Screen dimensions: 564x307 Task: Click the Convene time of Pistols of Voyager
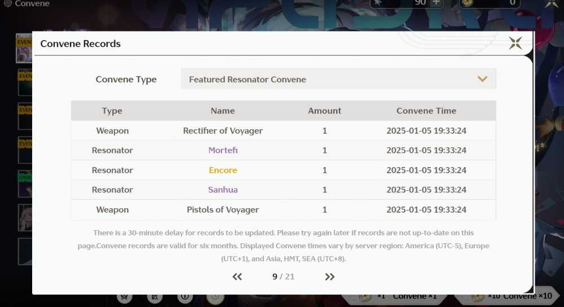(426, 209)
